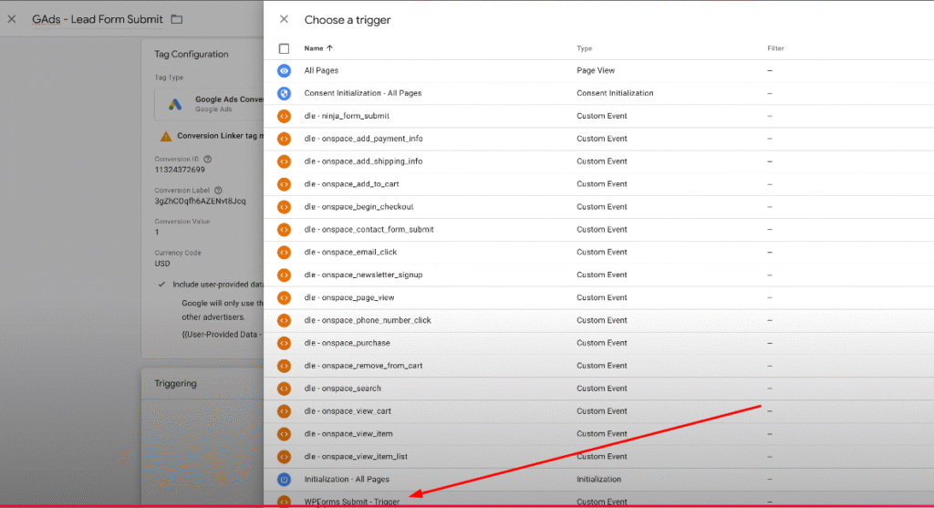Pick the dle - onspace_begin_checkout trigger
934x508 pixels.
click(358, 207)
